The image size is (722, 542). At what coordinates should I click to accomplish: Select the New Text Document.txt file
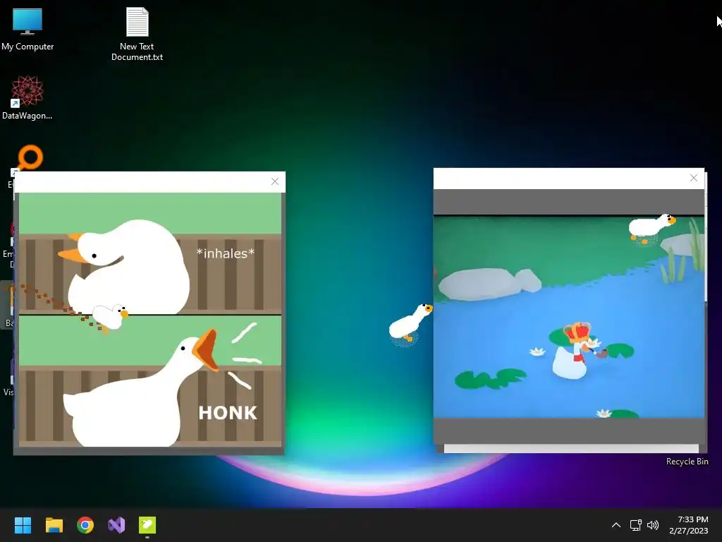click(137, 34)
